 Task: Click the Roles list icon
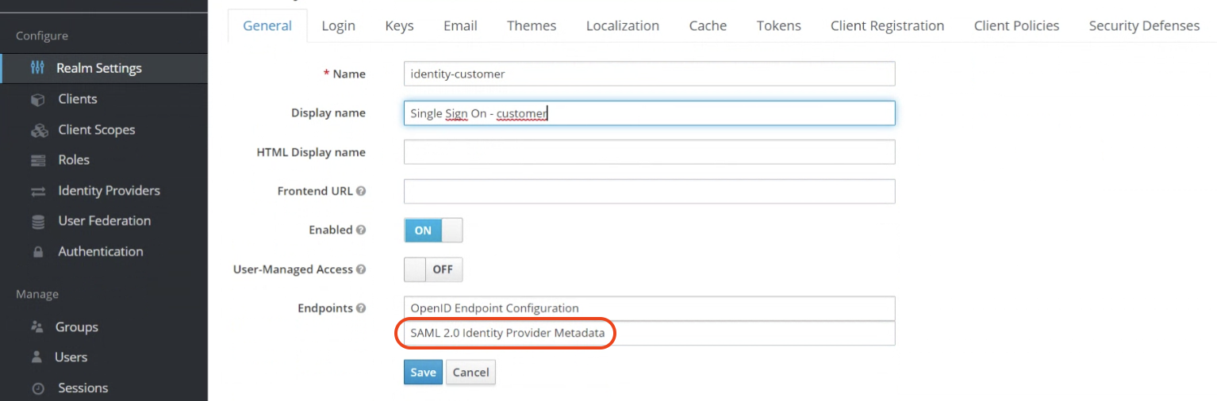pos(37,160)
